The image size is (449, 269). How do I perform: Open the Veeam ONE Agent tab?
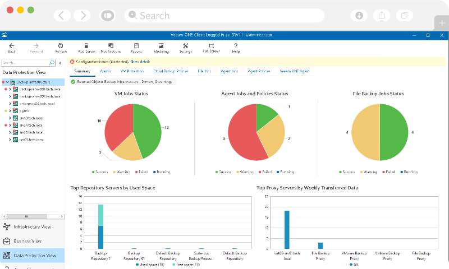(295, 72)
